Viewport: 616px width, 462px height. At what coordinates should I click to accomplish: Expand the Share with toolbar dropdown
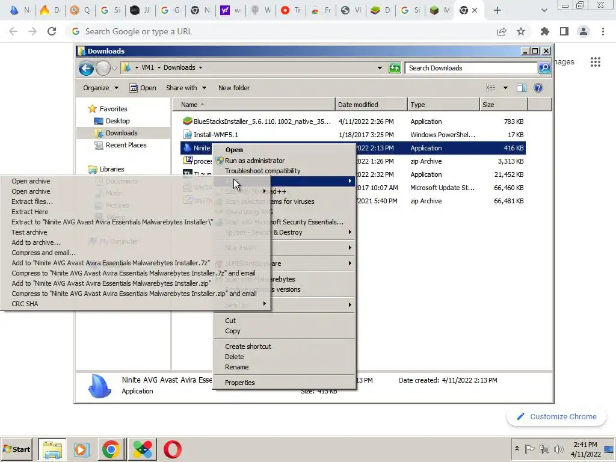(186, 88)
